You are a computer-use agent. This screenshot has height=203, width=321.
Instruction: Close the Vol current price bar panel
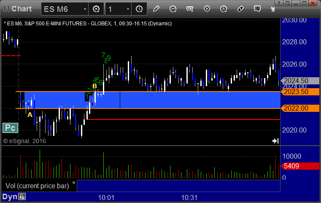click(x=74, y=182)
